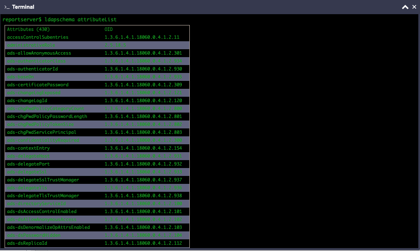Screen dimensions: 420x251
Task: Select OID ending in 2.934
Action: point(143,61)
